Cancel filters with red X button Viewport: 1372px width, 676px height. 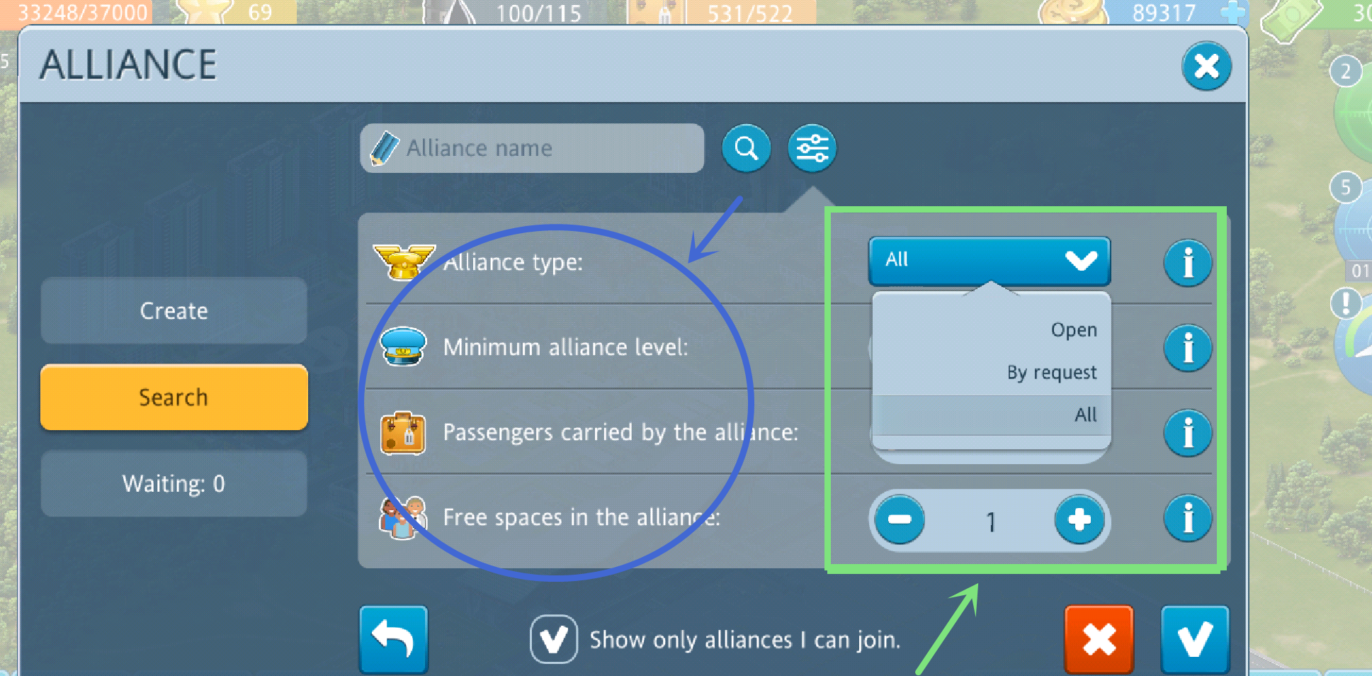(x=1099, y=639)
